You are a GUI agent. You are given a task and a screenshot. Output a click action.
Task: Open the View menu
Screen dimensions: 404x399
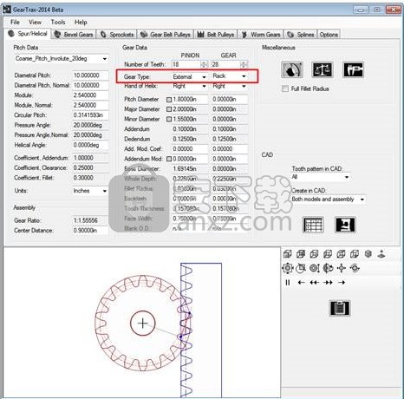[35, 23]
